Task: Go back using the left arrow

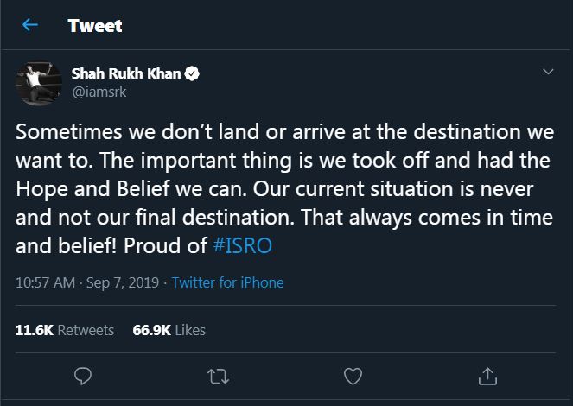Action: [x=31, y=26]
